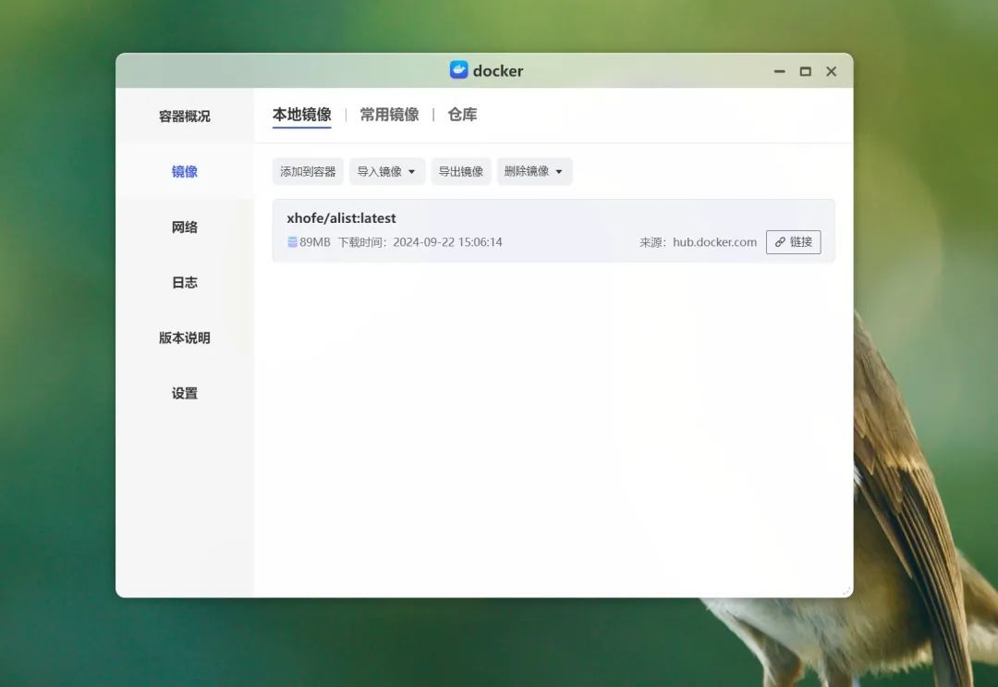Go to 网络 in the sidebar
Image resolution: width=998 pixels, height=687 pixels.
[x=185, y=227]
